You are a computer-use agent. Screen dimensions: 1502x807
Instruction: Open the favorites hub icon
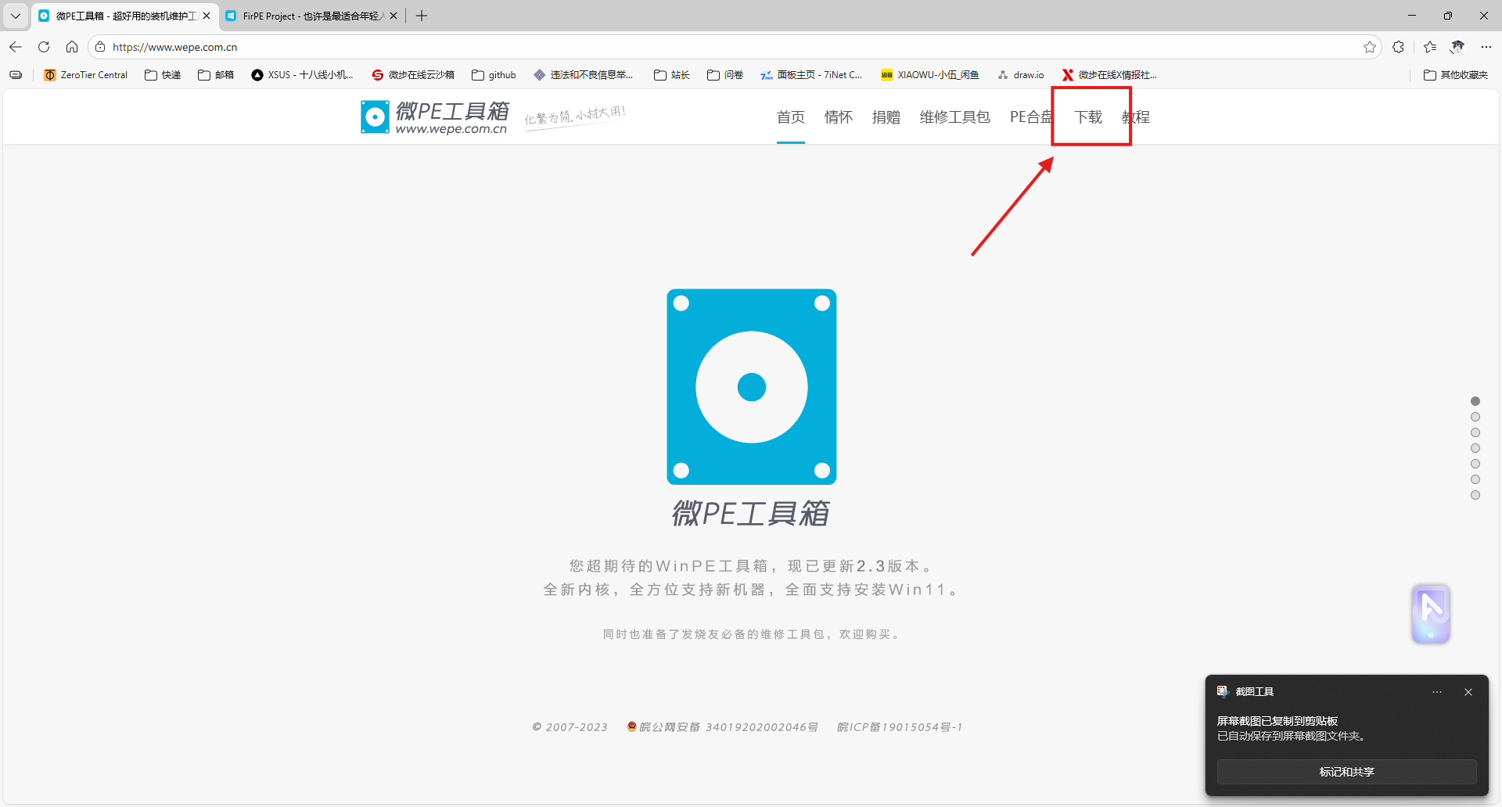point(1429,47)
